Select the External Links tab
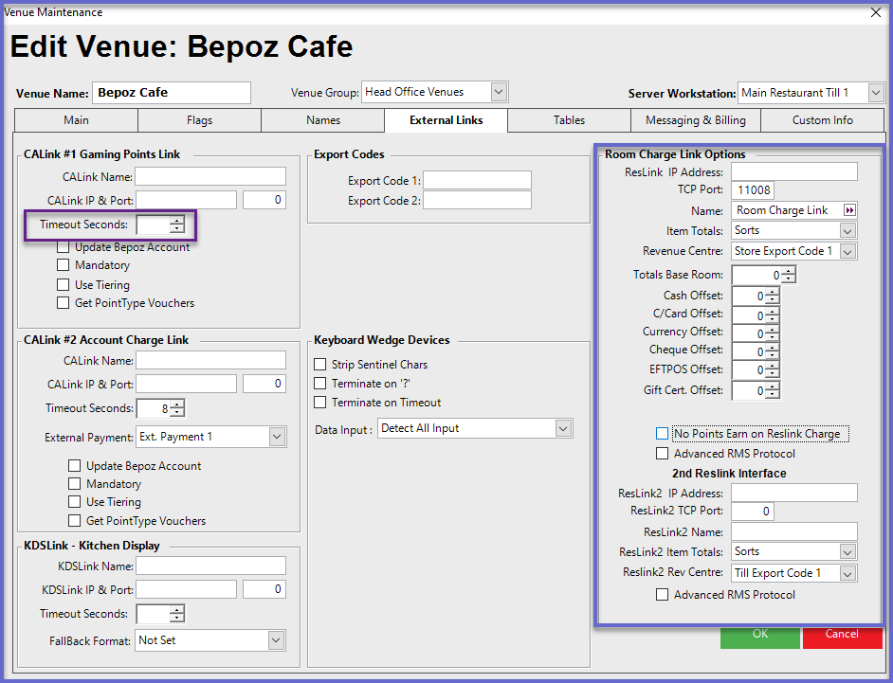This screenshot has height=683, width=893. tap(446, 120)
